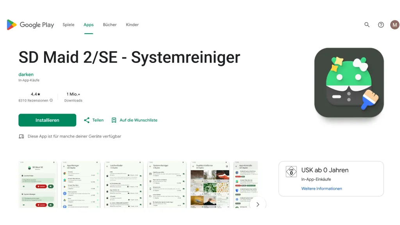Open the Duplikat-Entferner screenshot
The image size is (400, 225).
210,184
